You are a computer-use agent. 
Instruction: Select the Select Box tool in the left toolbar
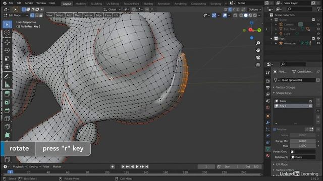point(7,25)
